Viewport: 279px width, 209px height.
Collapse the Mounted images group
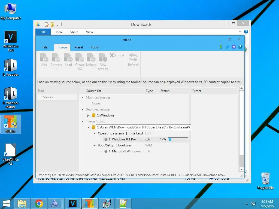click(x=82, y=98)
